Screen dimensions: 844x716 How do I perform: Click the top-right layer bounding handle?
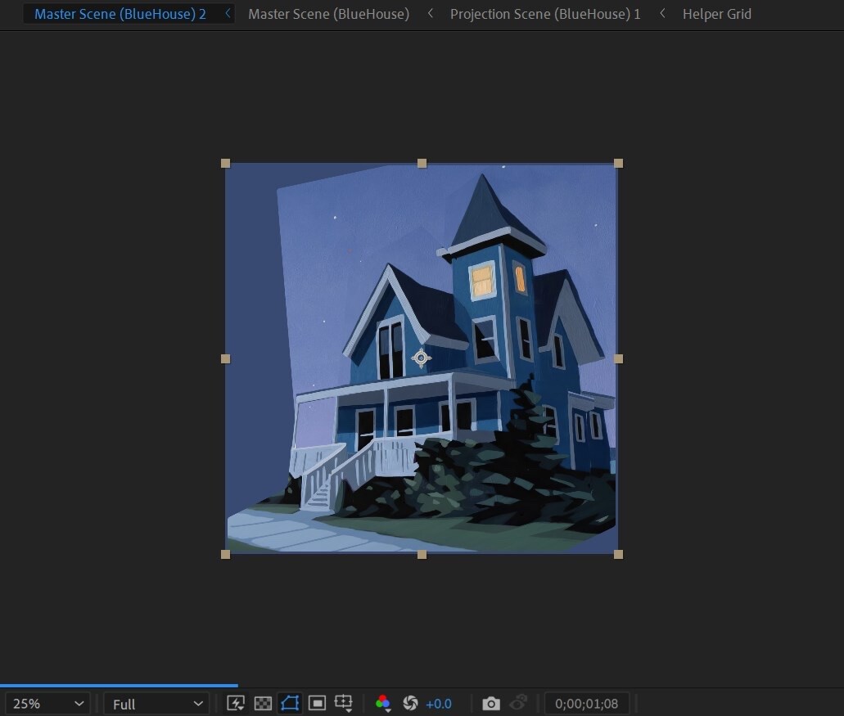[x=618, y=163]
